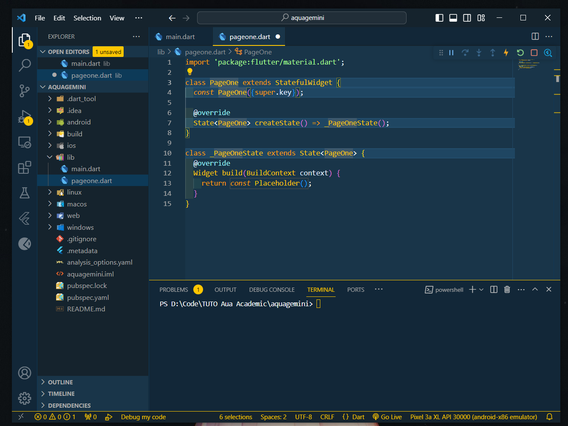The image size is (568, 426).
Task: Open the File menu
Action: pos(40,18)
